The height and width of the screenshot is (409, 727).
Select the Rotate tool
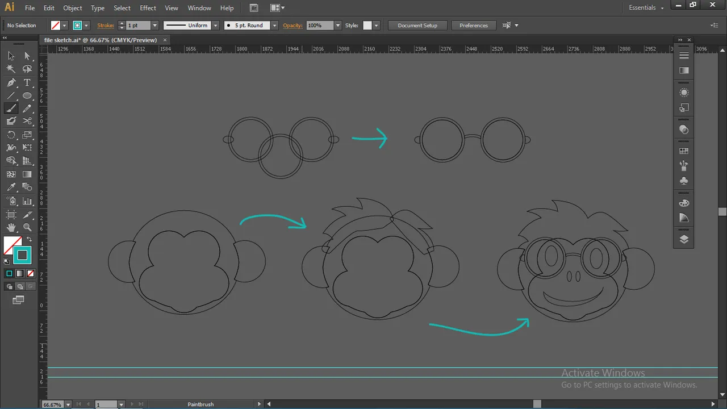[x=11, y=135]
